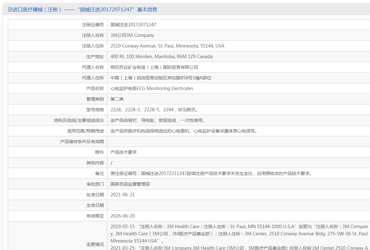Select the slash value in the 其他内容 row
The image size is (370, 250).
(111, 162)
